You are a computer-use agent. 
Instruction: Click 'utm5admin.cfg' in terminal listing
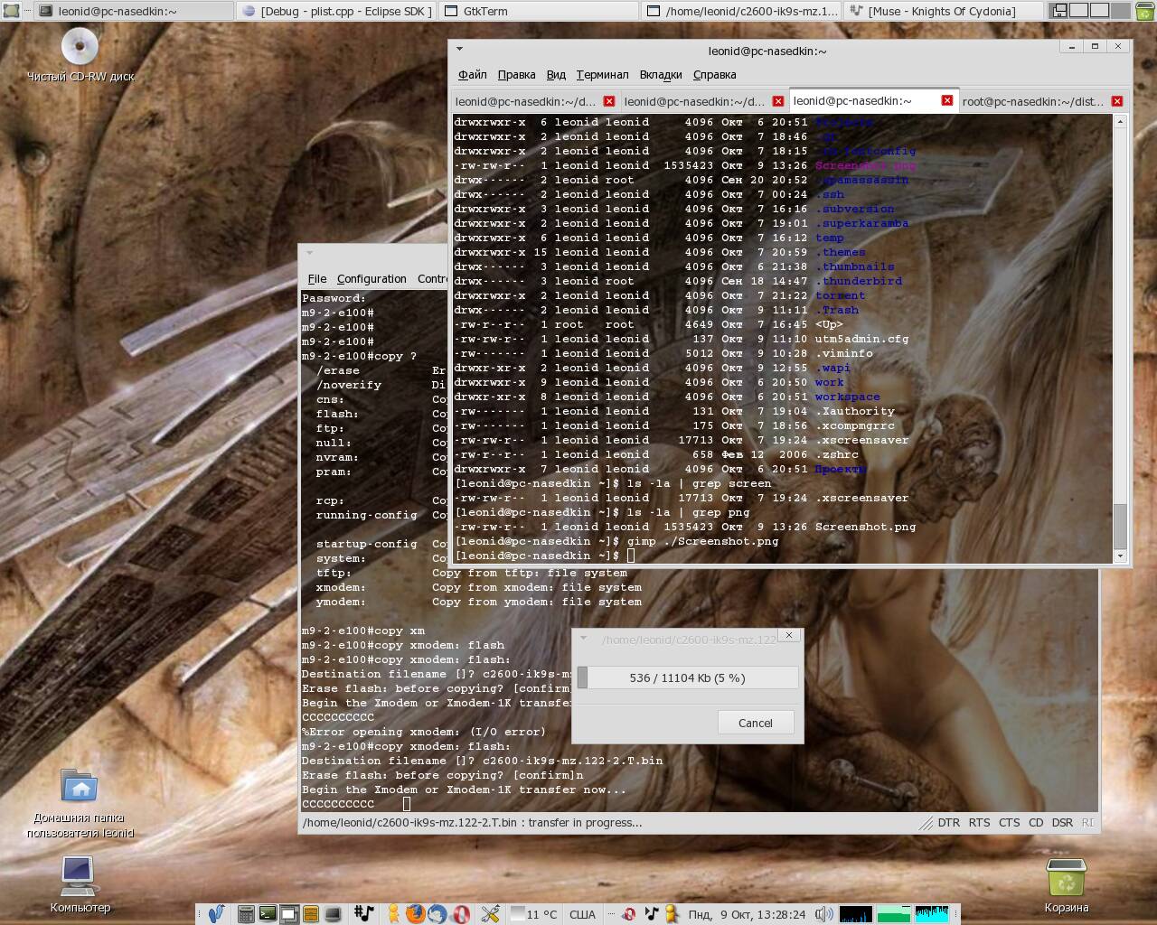pos(861,339)
